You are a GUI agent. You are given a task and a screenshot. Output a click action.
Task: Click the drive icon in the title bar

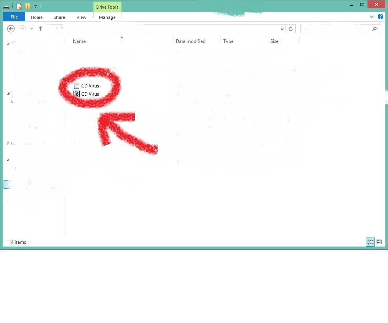pyautogui.click(x=6, y=7)
